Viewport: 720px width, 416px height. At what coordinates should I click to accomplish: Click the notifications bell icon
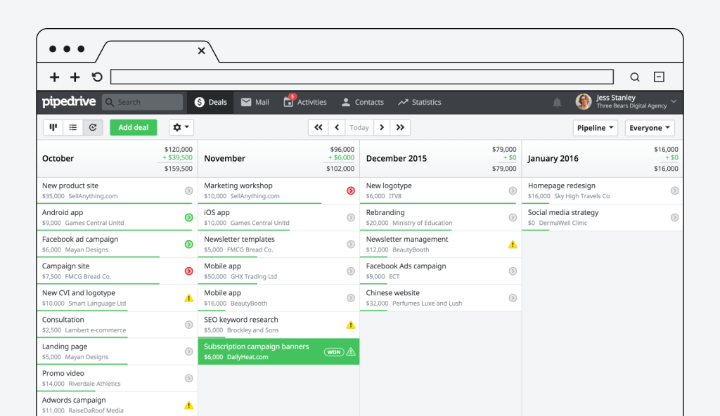click(557, 103)
